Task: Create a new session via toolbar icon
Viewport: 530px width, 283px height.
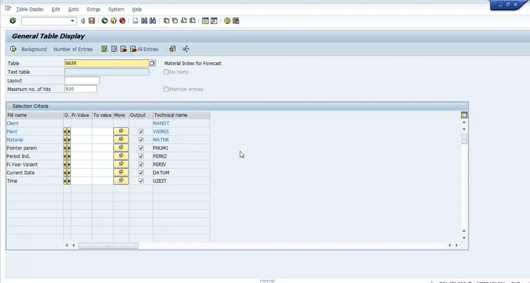Action: point(205,21)
